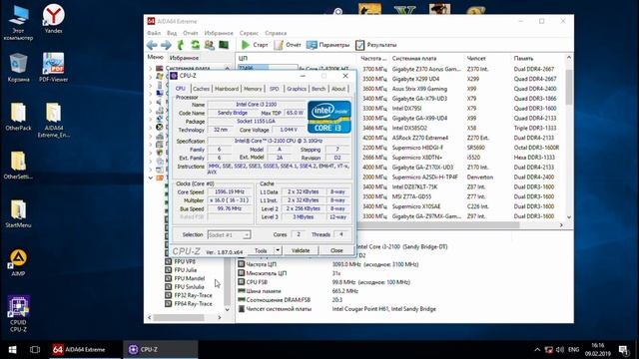
Task: Click the Close button in CPU-Z
Action: 336,250
